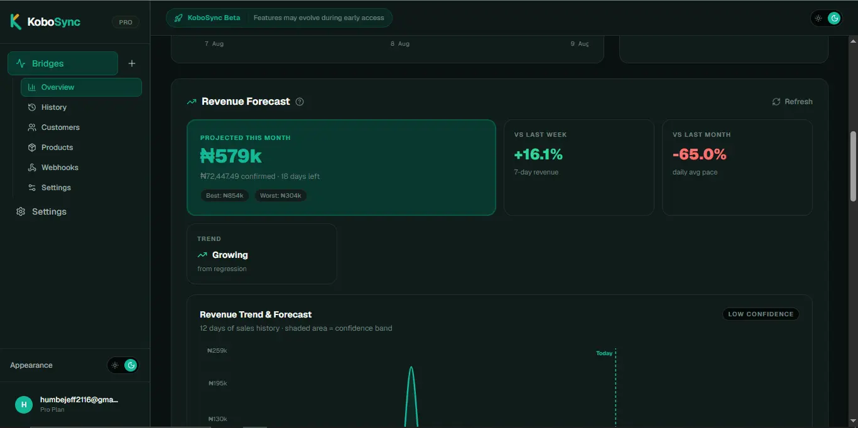
Task: Click the Today marker on chart
Action: pos(604,353)
